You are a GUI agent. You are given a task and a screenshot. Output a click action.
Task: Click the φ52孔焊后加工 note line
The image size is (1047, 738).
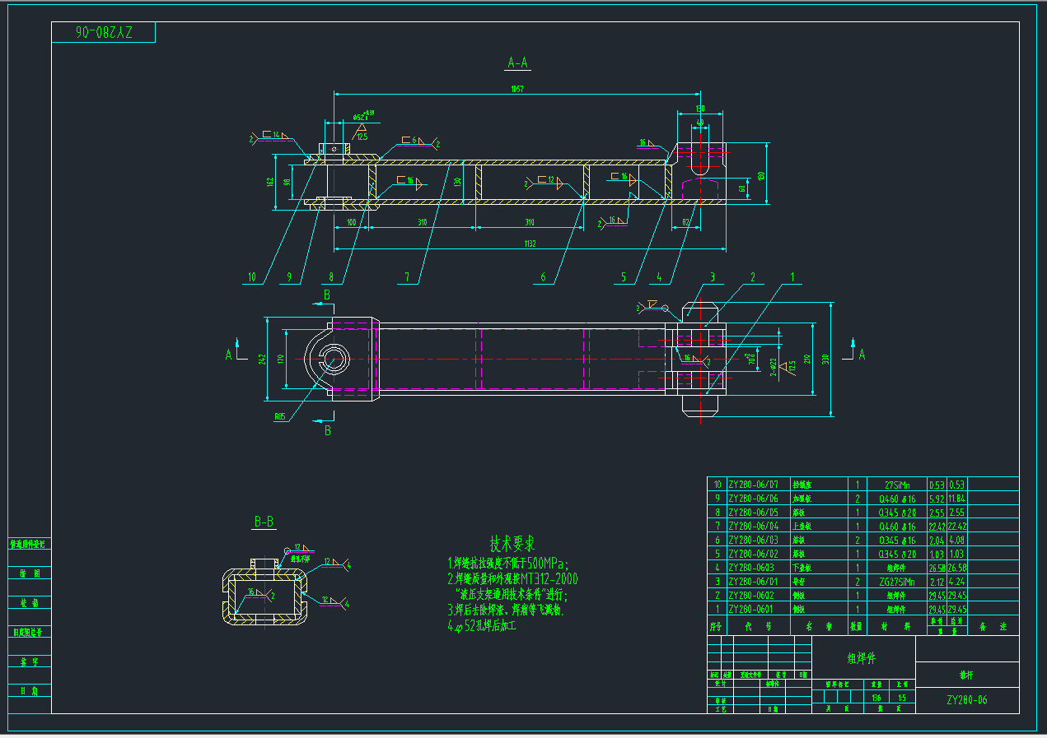click(x=482, y=626)
